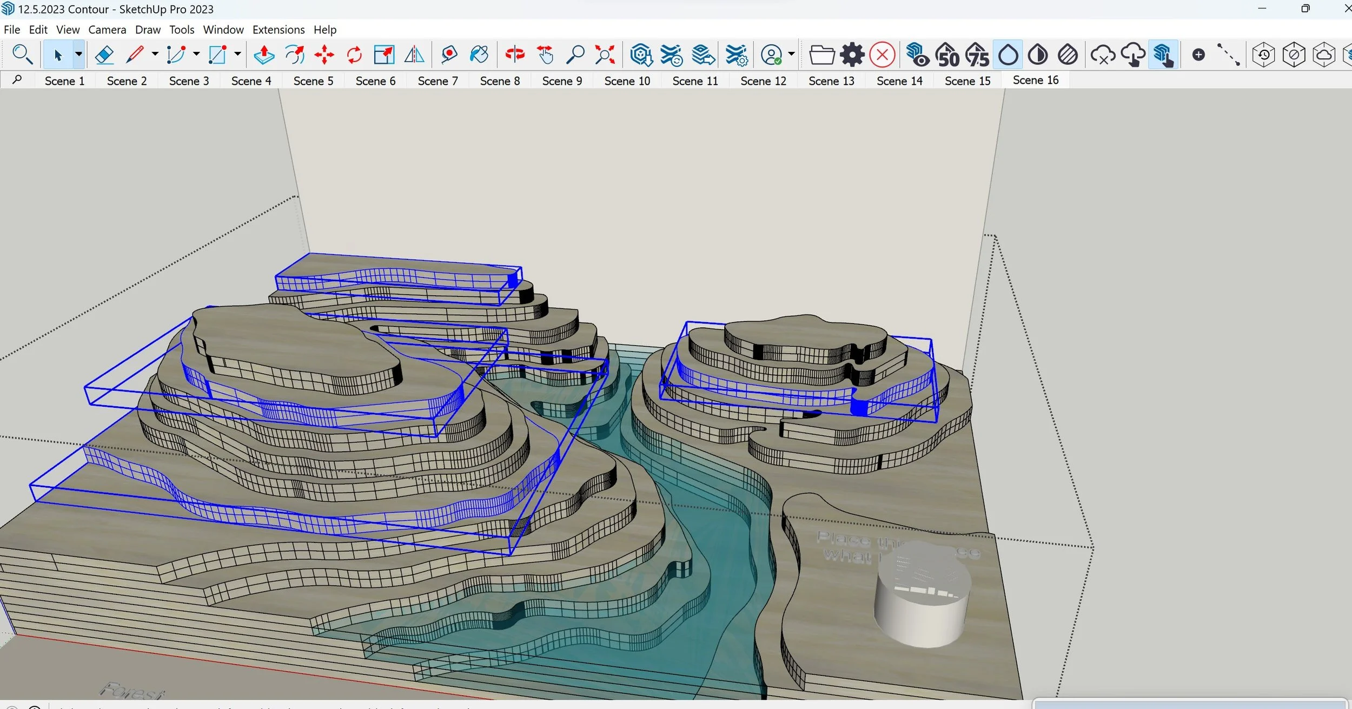
Task: Open the Pencil line tool dropdown
Action: pos(155,54)
